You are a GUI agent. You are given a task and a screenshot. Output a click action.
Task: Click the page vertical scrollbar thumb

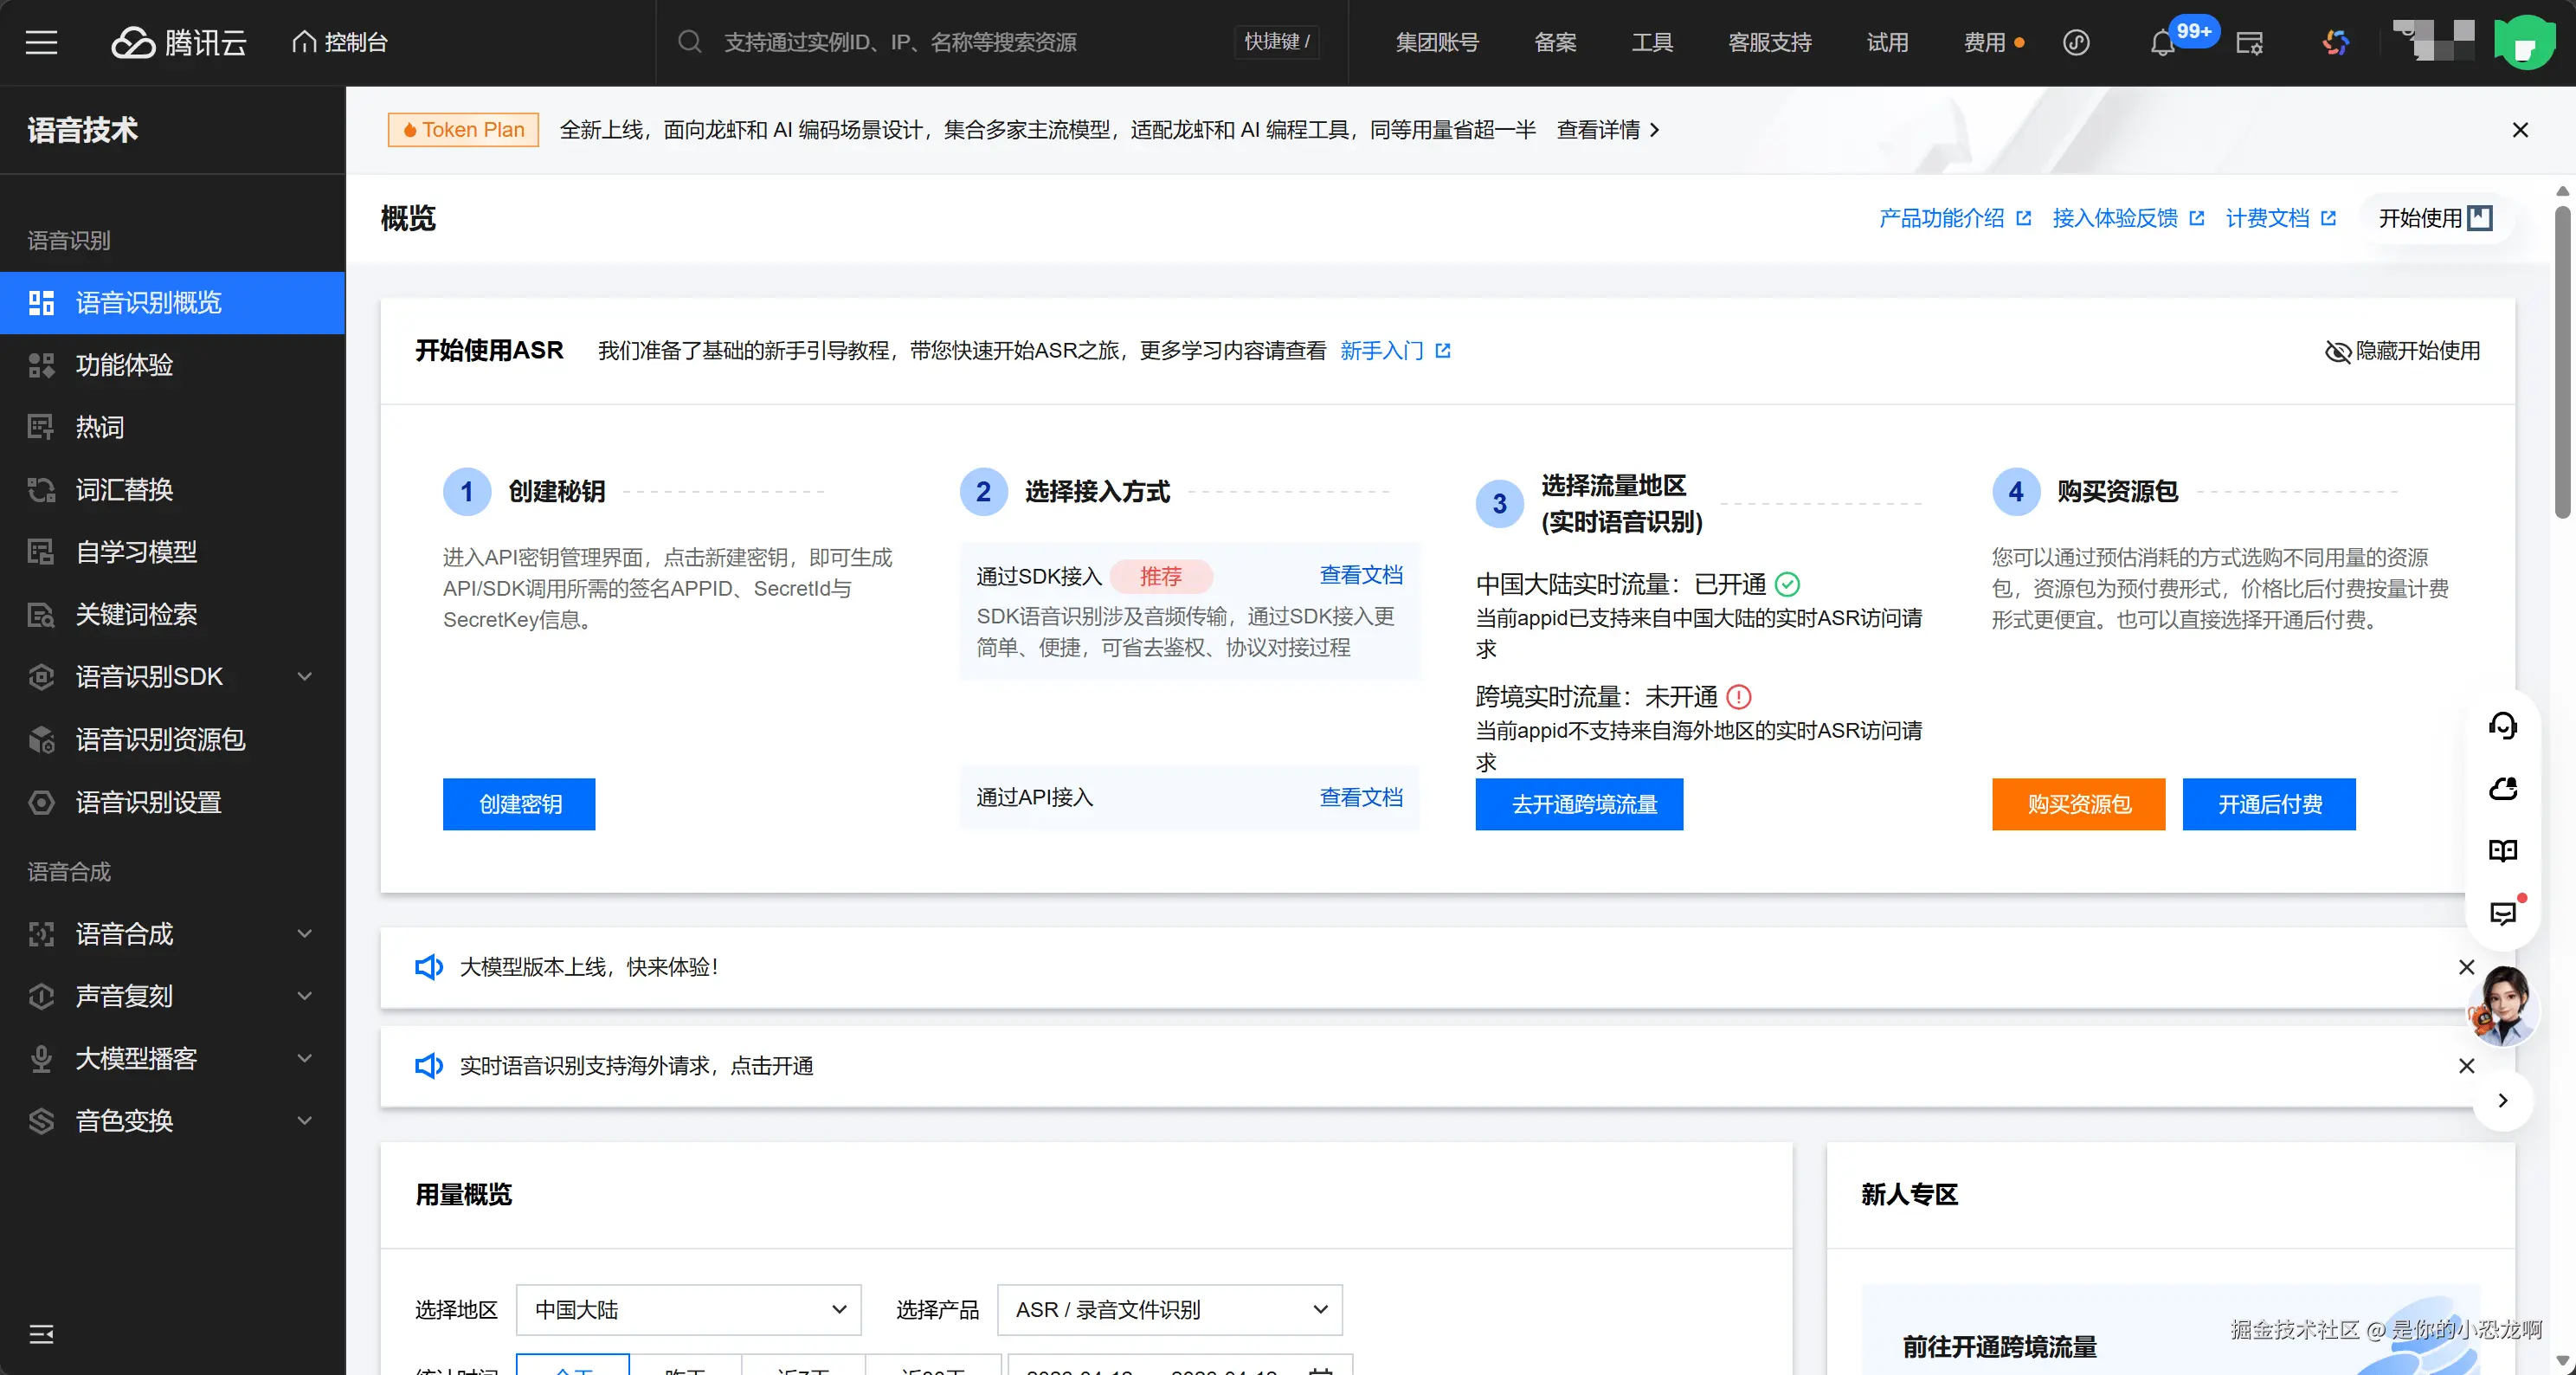click(x=2562, y=360)
